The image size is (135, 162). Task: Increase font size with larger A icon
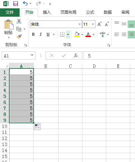pyautogui.click(x=99, y=24)
